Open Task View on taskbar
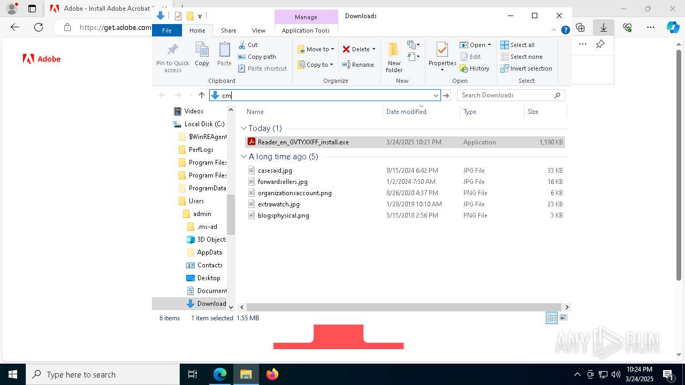685x385 pixels. click(x=193, y=374)
